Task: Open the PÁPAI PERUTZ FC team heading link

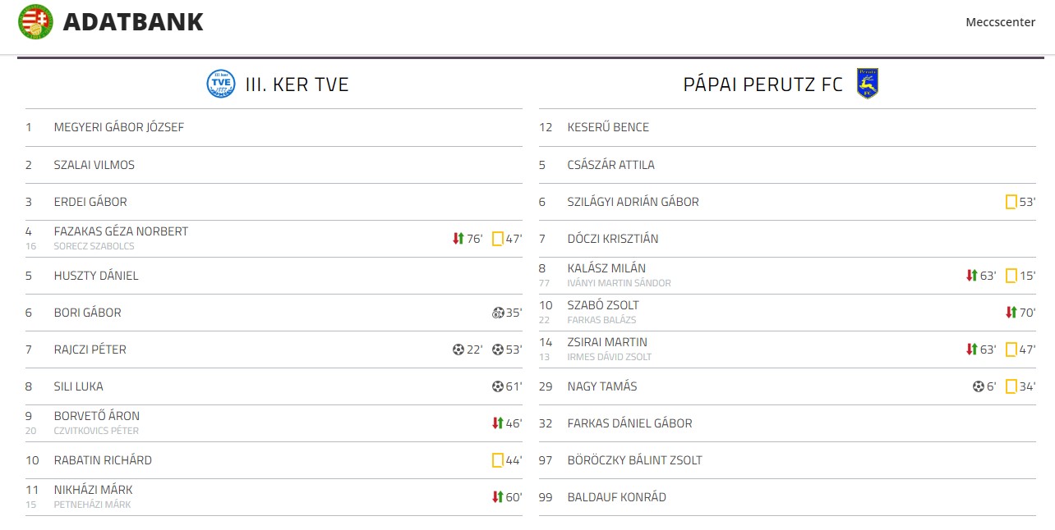Action: pos(762,84)
